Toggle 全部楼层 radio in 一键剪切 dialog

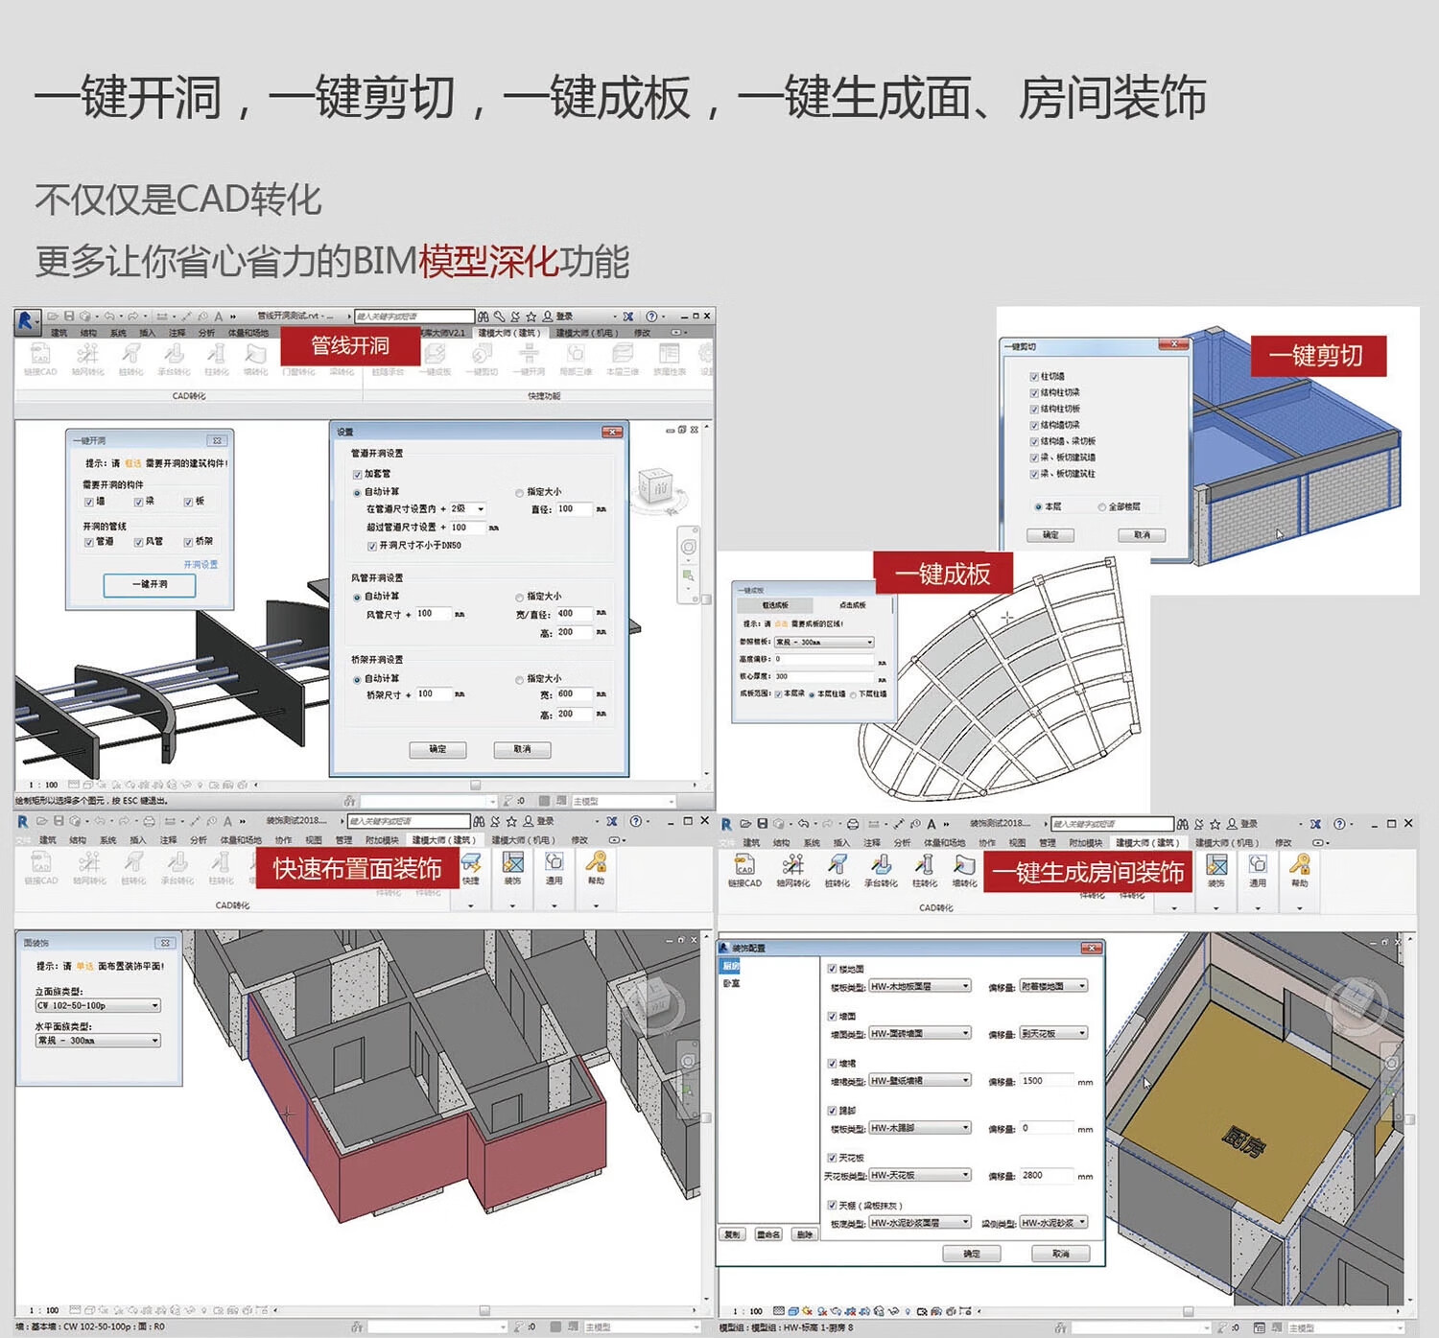pyautogui.click(x=1101, y=506)
